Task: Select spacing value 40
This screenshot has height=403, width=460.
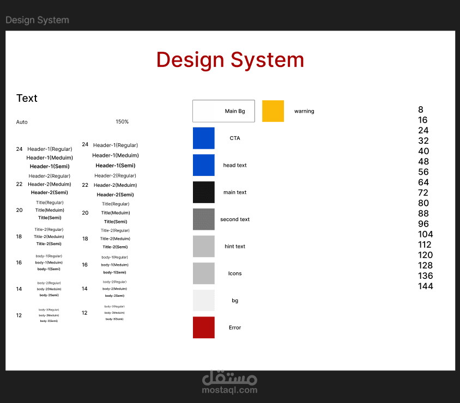Action: (423, 151)
